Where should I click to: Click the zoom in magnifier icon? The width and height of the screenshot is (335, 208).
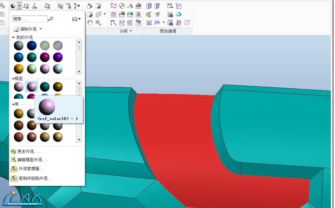coord(98,23)
